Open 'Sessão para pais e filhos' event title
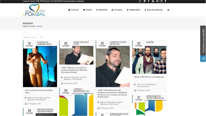This screenshot has height=116, width=206. pyautogui.click(x=81, y=43)
